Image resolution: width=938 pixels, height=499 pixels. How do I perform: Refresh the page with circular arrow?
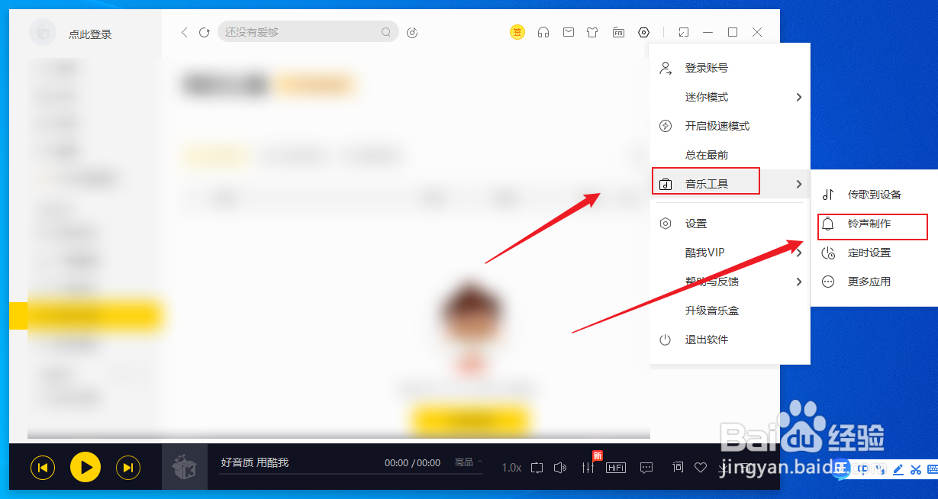click(x=204, y=32)
